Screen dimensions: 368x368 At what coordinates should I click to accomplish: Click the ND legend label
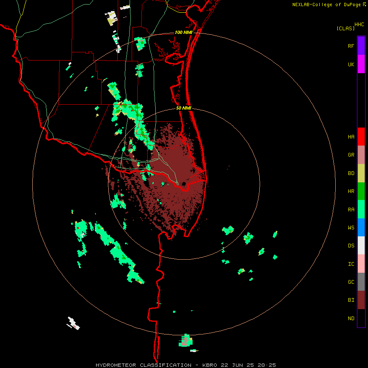click(x=351, y=319)
